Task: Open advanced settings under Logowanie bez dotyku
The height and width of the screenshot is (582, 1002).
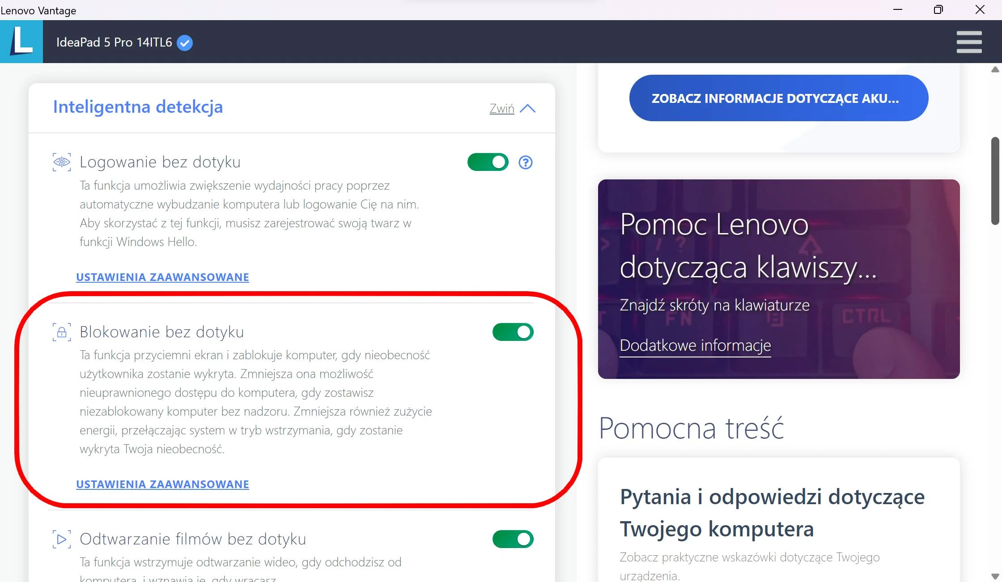Action: [162, 277]
